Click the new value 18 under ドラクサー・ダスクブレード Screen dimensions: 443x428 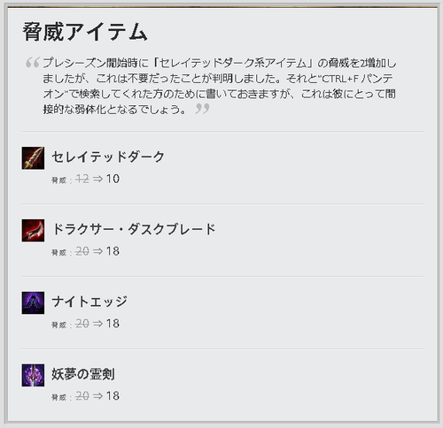tap(113, 251)
